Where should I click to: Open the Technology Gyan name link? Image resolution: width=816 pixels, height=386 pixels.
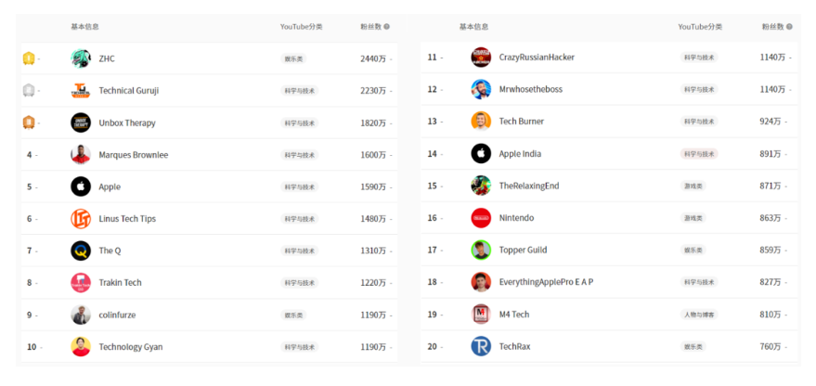click(131, 347)
